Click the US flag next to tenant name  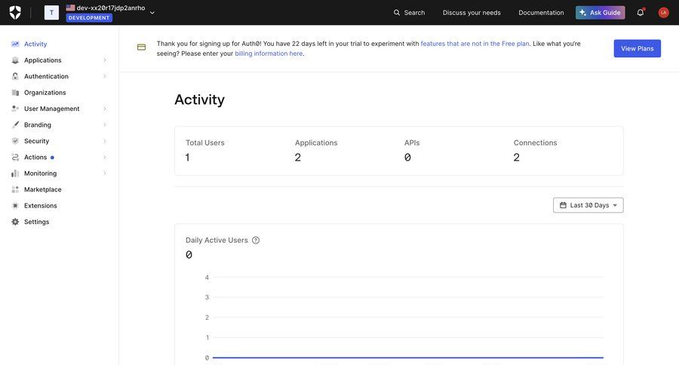[x=70, y=8]
